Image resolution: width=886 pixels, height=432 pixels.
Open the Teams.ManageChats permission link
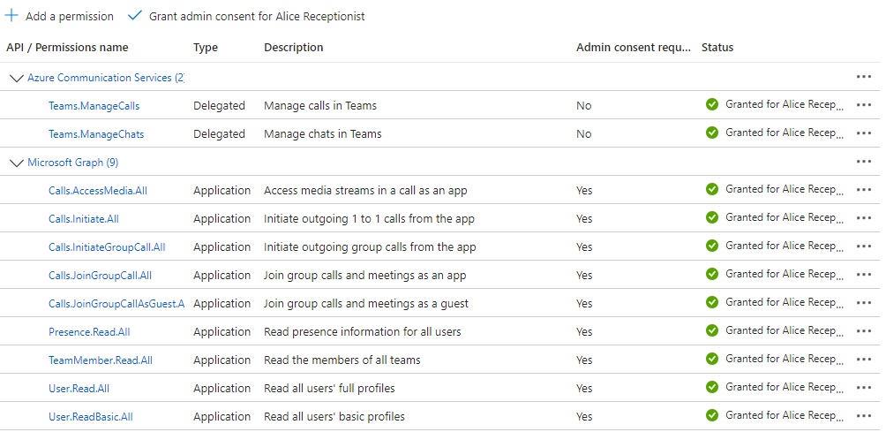click(96, 134)
